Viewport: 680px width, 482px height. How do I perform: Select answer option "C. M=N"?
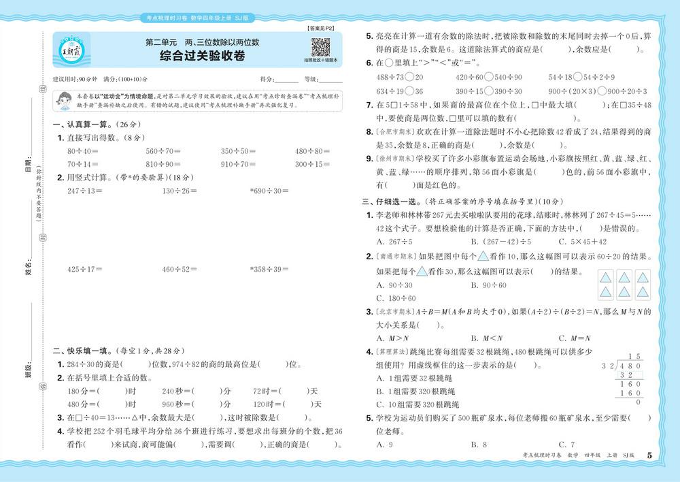(x=575, y=338)
